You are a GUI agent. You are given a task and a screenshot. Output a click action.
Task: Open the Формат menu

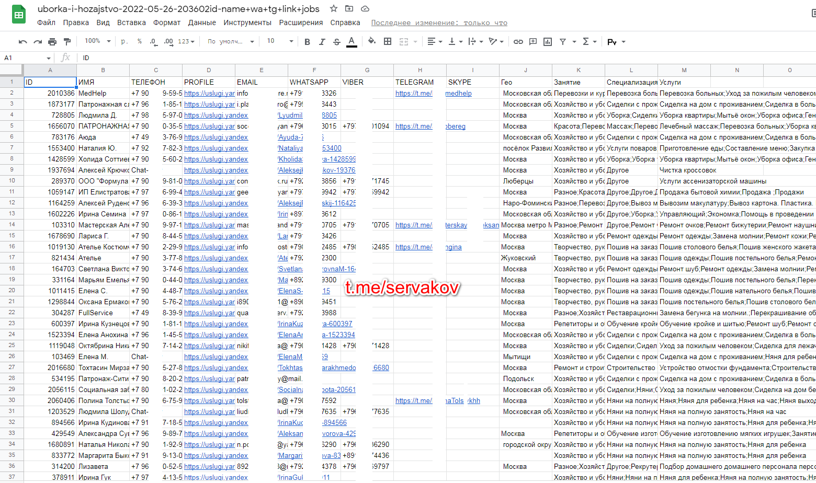167,22
